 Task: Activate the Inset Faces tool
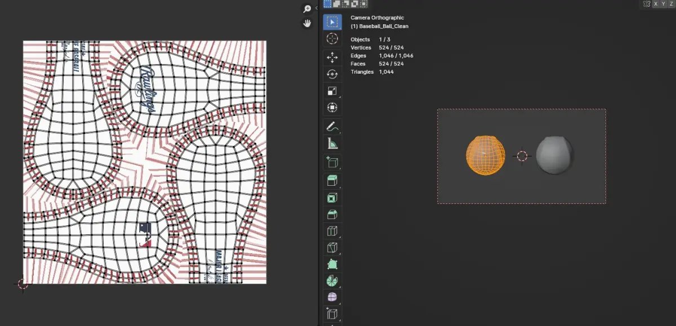332,198
